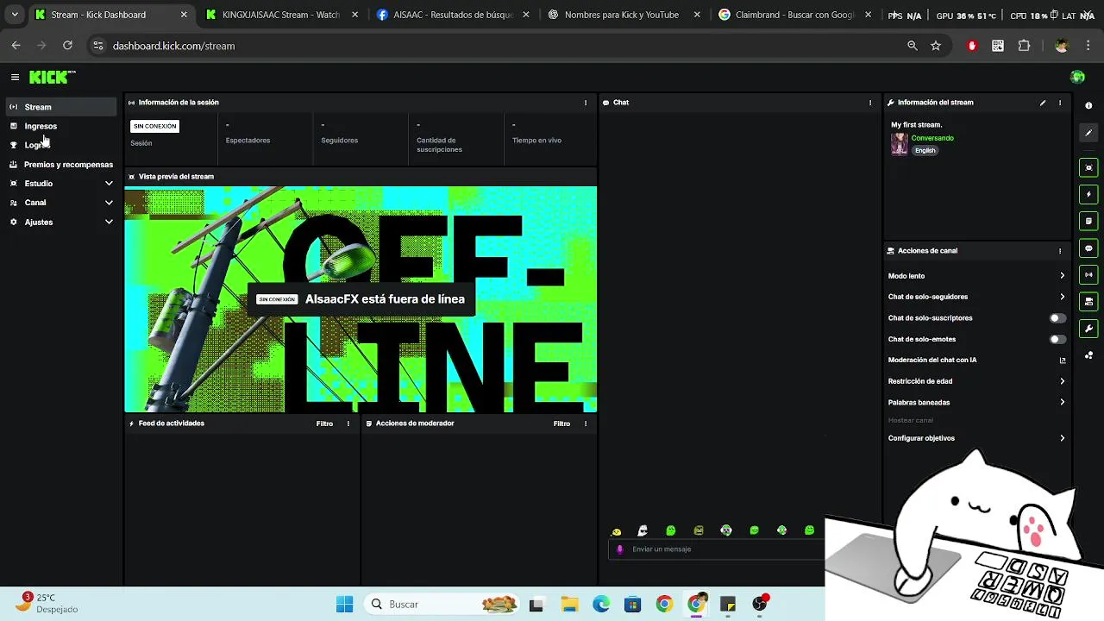Click the stream category thumbnail image
Image resolution: width=1104 pixels, height=621 pixels.
(x=900, y=144)
